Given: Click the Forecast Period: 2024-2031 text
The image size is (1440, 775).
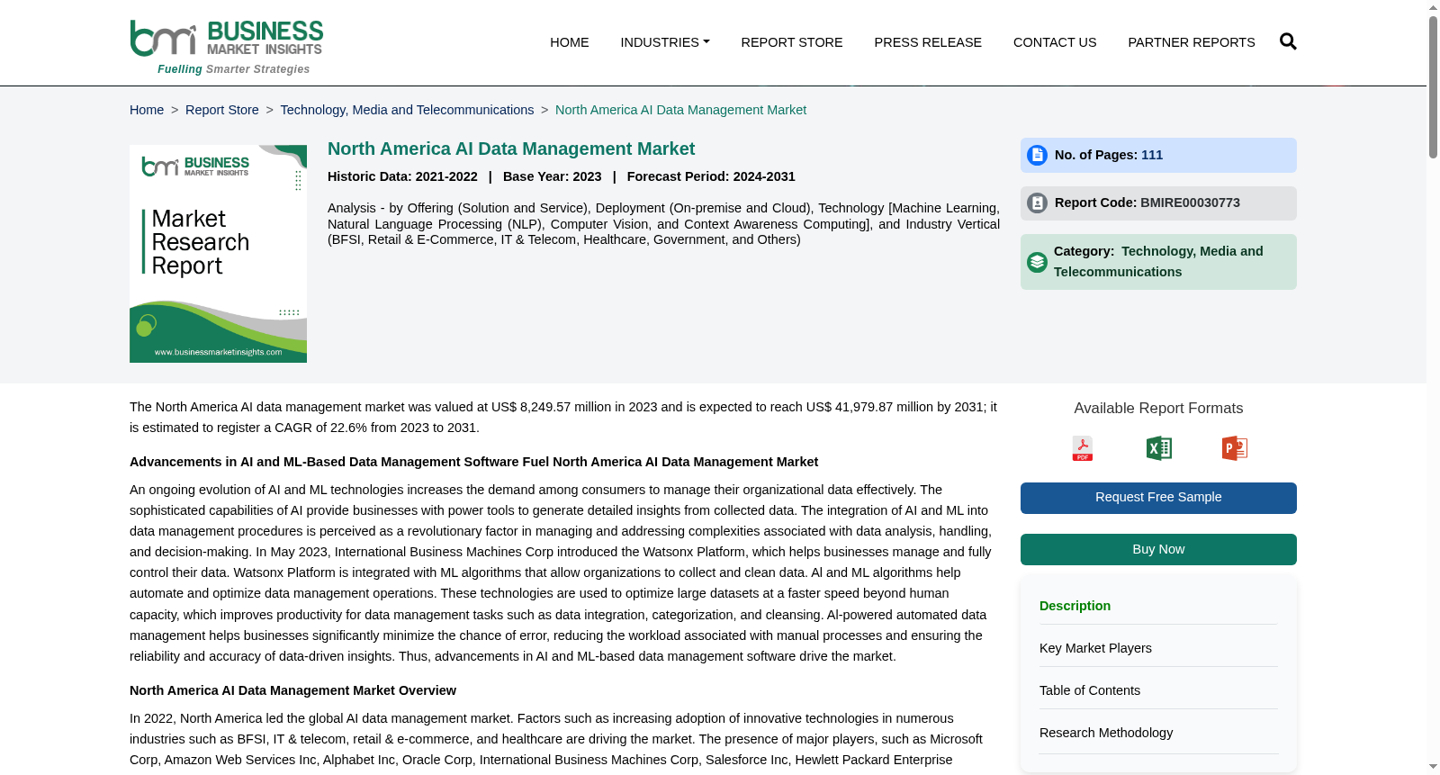Looking at the screenshot, I should click(711, 176).
